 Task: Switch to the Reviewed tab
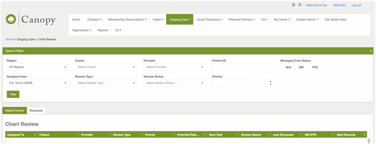pos(36,111)
